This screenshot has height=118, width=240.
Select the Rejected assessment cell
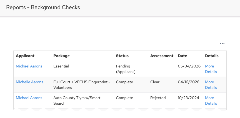(x=158, y=98)
